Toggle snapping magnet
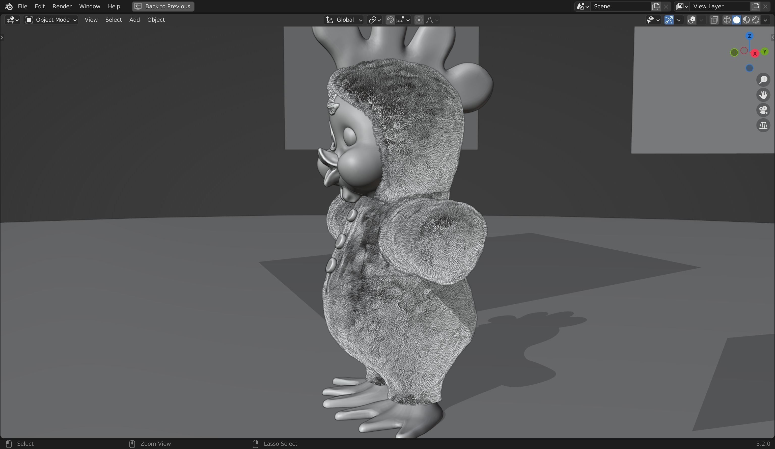 point(390,20)
